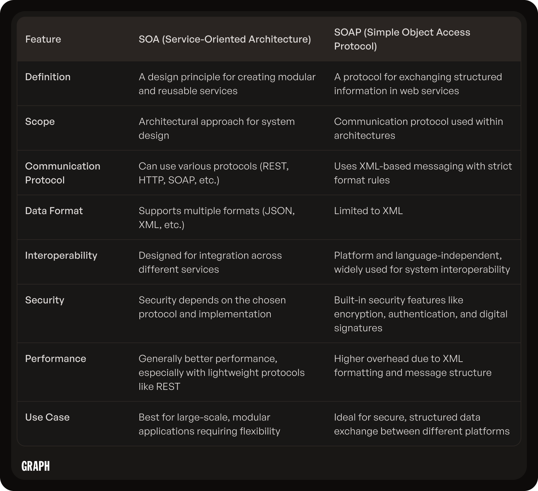Select the "SOA (Service-Oriented Architecture)" column header
Image resolution: width=538 pixels, height=491 pixels.
pyautogui.click(x=225, y=39)
